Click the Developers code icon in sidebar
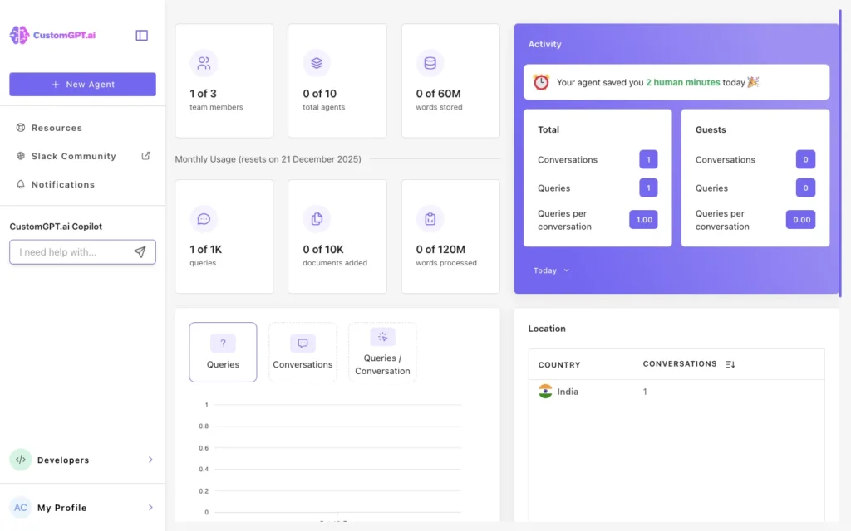This screenshot has width=851, height=531. coord(20,459)
